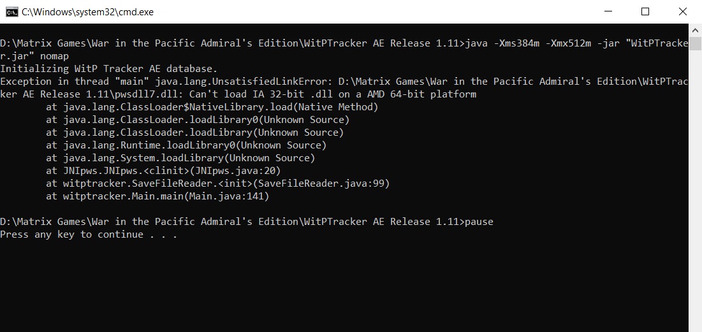Click the NativeLibrary.load(Native Method) line
The width and height of the screenshot is (702, 332).
click(x=212, y=108)
